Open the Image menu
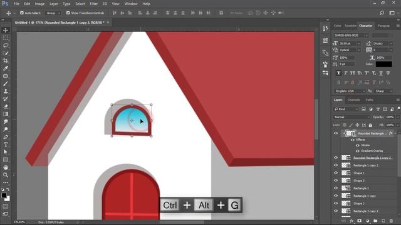The image size is (401, 225). 39,4
